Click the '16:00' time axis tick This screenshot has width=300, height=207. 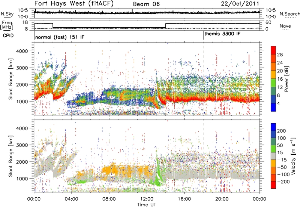click(x=184, y=199)
